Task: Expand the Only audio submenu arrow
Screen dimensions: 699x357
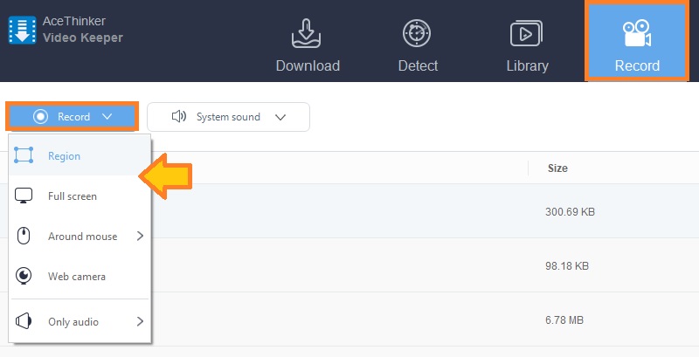Action: (139, 322)
